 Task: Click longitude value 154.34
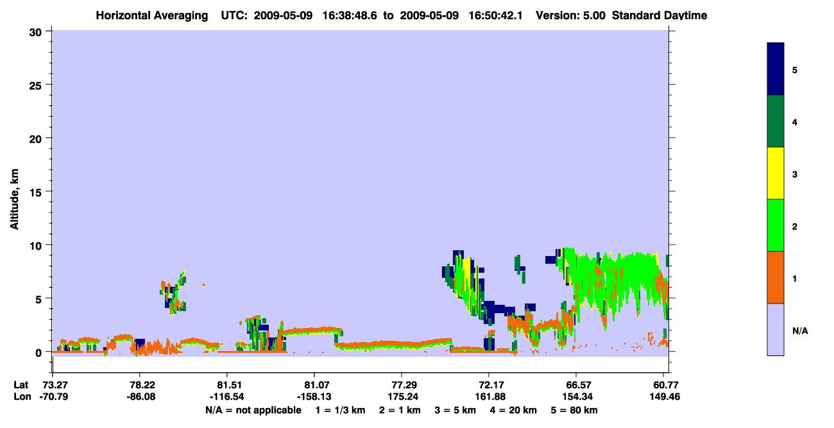pyautogui.click(x=576, y=397)
